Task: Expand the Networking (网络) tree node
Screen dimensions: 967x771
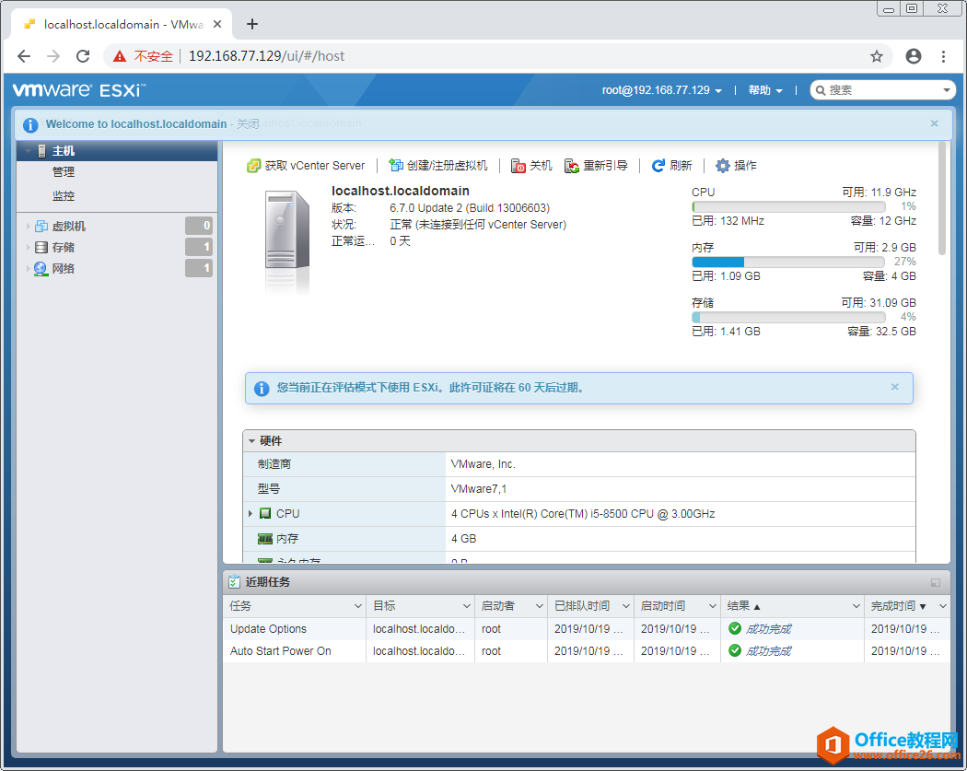Action: coord(28,268)
